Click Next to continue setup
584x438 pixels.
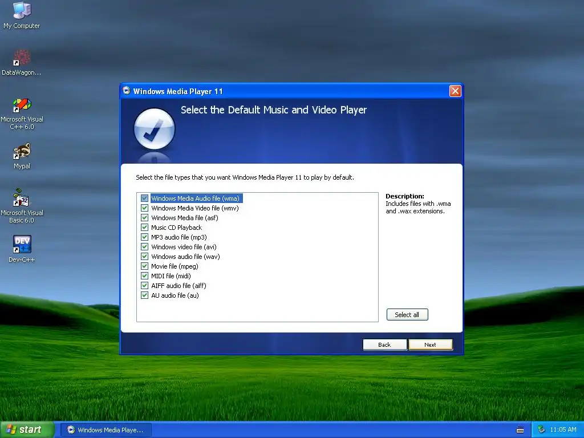pos(431,345)
